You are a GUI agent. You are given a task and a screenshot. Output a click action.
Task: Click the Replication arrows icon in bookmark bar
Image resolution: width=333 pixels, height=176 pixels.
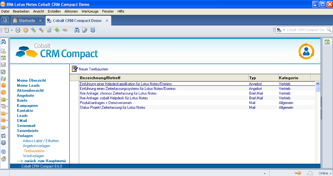[x=3, y=79]
